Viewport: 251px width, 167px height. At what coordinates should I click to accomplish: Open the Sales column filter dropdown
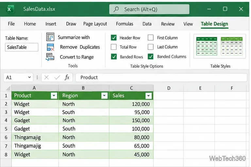[x=148, y=96]
